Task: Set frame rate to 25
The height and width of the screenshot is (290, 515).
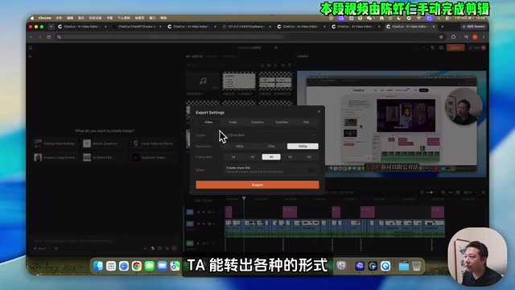Action: 252,157
